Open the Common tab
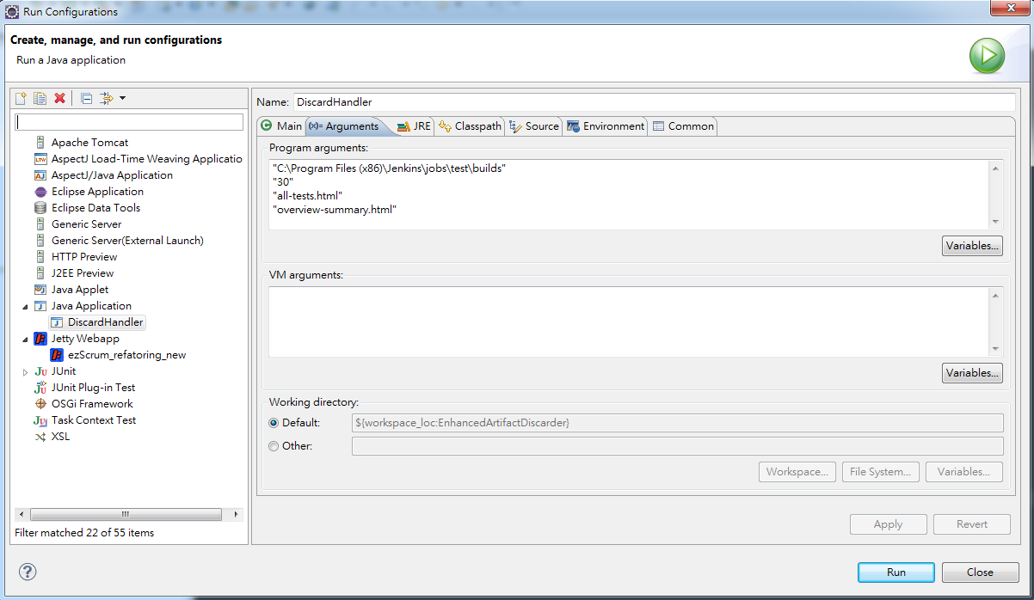 (x=683, y=126)
